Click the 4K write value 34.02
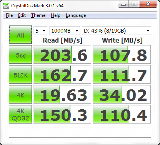160x145 pixels. point(122,94)
